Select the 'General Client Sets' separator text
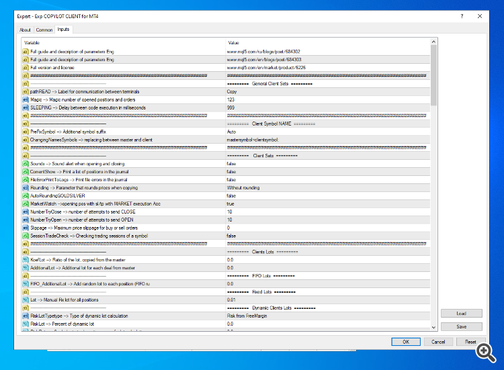Image resolution: width=504 pixels, height=370 pixels. (270, 84)
